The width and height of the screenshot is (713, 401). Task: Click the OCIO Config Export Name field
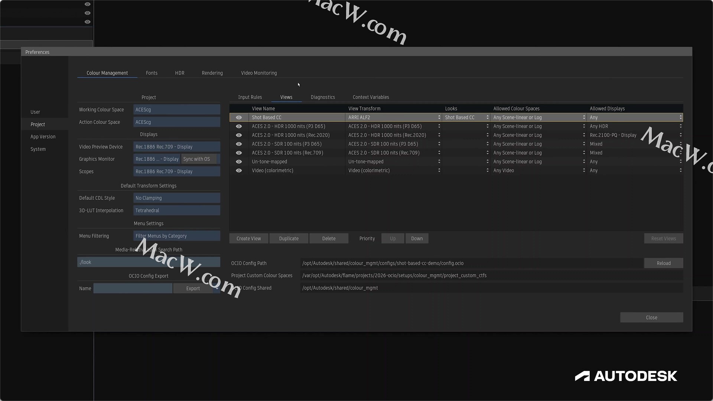coord(133,288)
